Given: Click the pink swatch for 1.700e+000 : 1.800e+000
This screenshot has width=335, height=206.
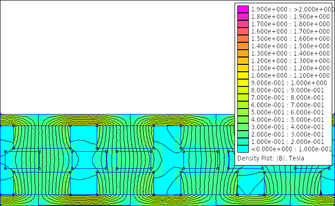Looking at the screenshot, I should click(x=243, y=24).
